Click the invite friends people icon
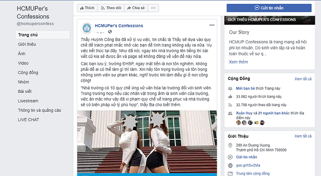The width and height of the screenshot is (321, 176). click(x=230, y=88)
